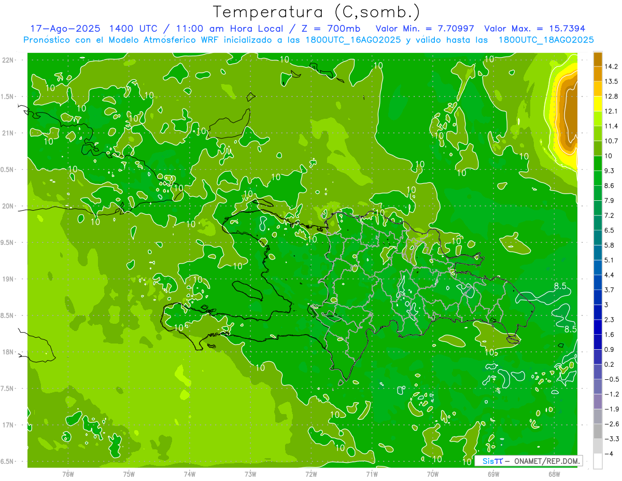Click the "72W" longitude axis label

click(x=311, y=474)
